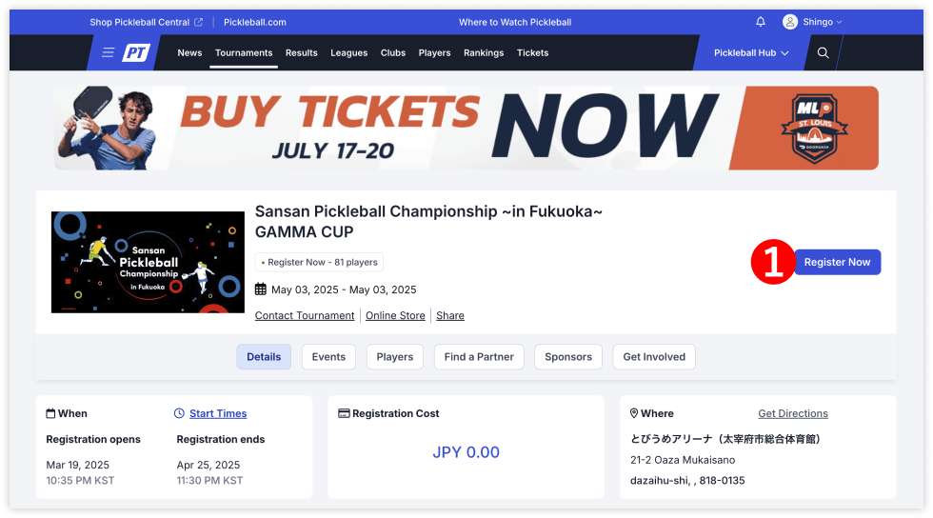Click the external link icon beside Shop Pickleball Central
The image size is (933, 518).
coord(199,22)
